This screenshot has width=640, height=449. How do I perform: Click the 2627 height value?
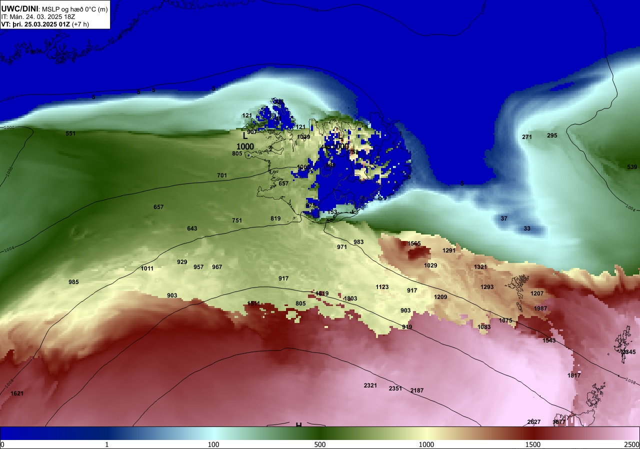pyautogui.click(x=534, y=422)
